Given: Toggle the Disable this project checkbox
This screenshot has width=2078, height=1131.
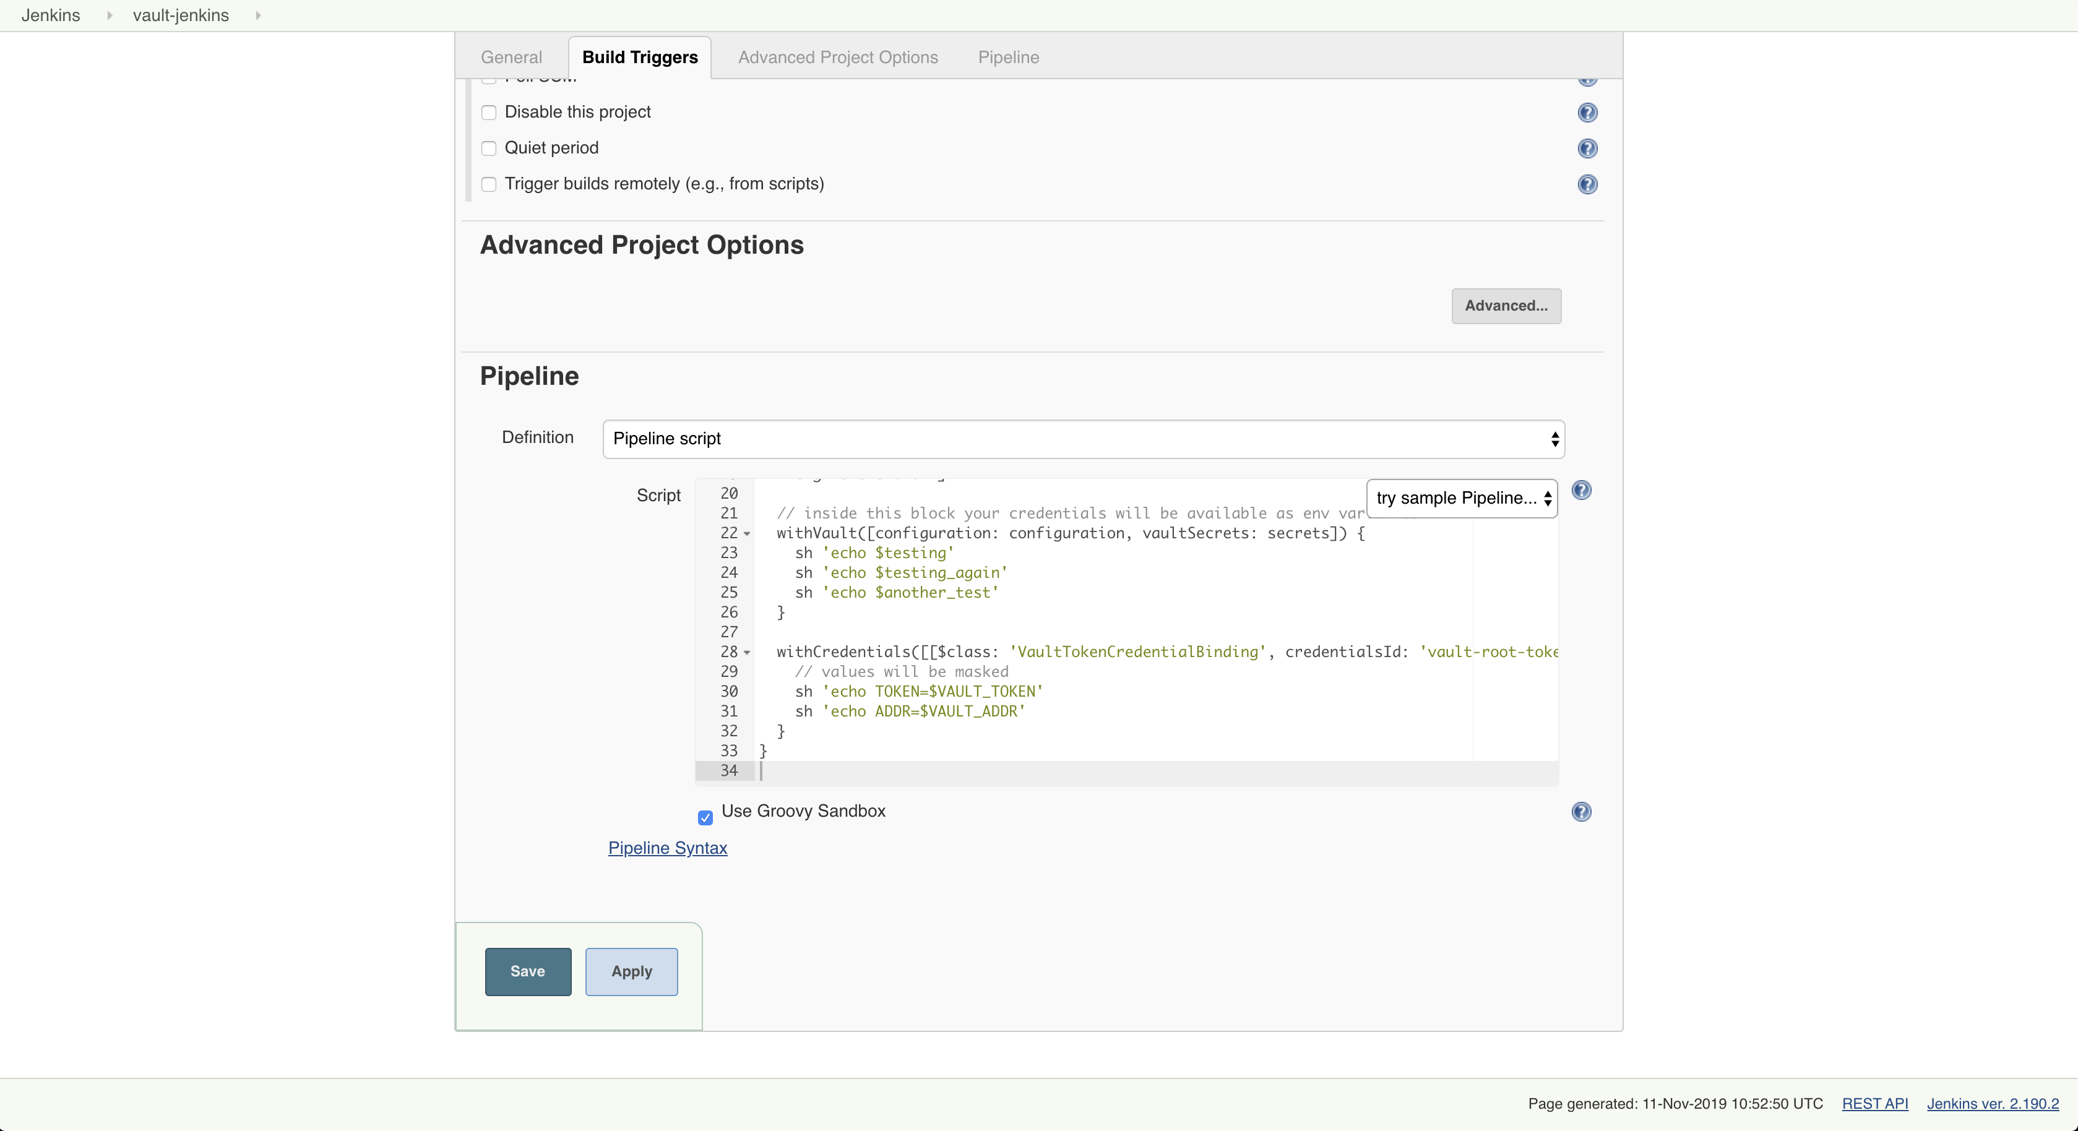Looking at the screenshot, I should (x=490, y=111).
